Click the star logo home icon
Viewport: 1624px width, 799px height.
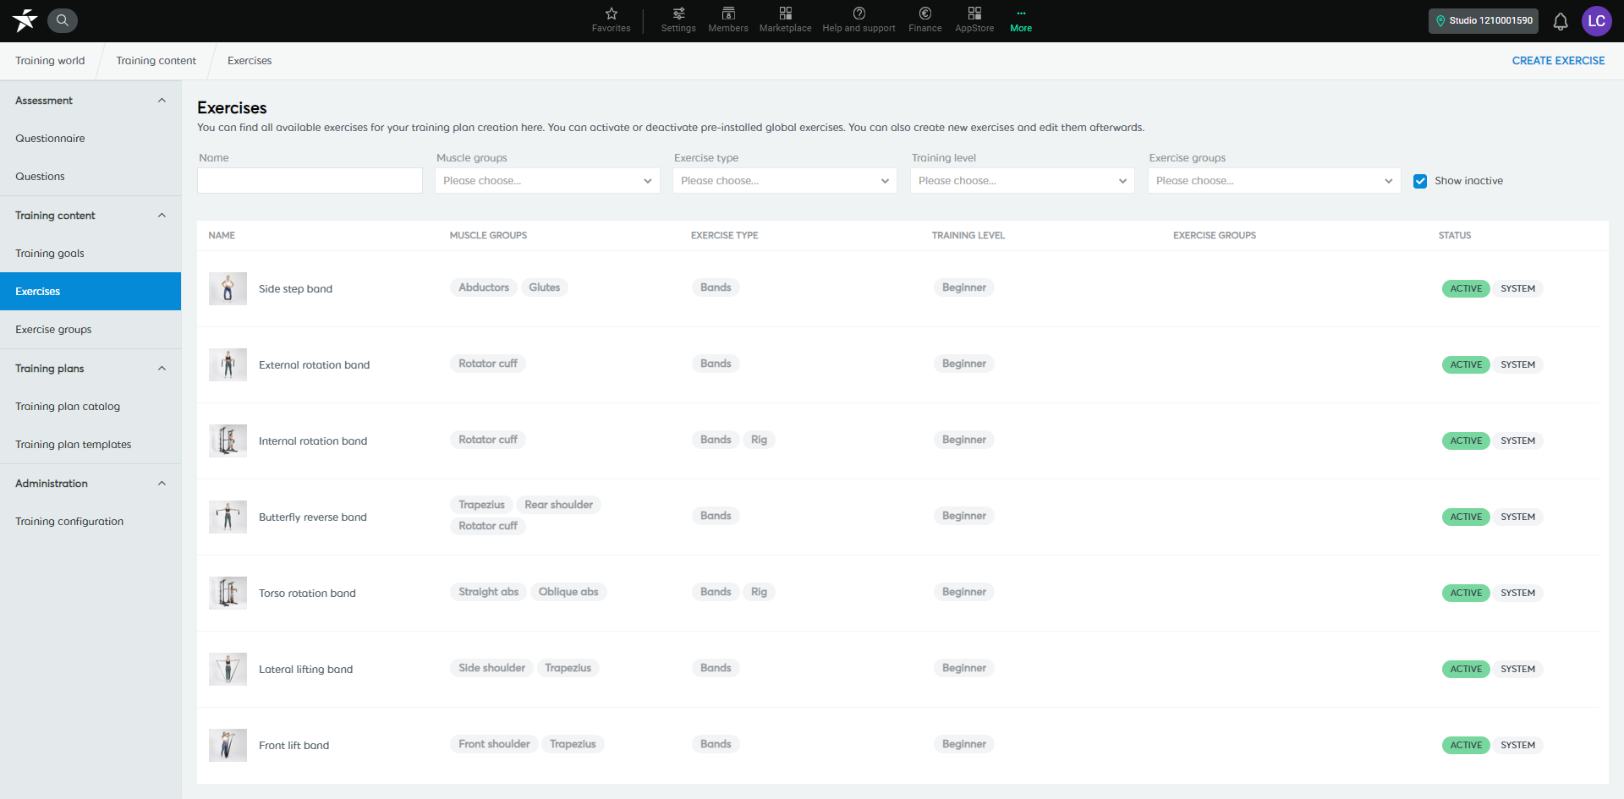(x=25, y=20)
